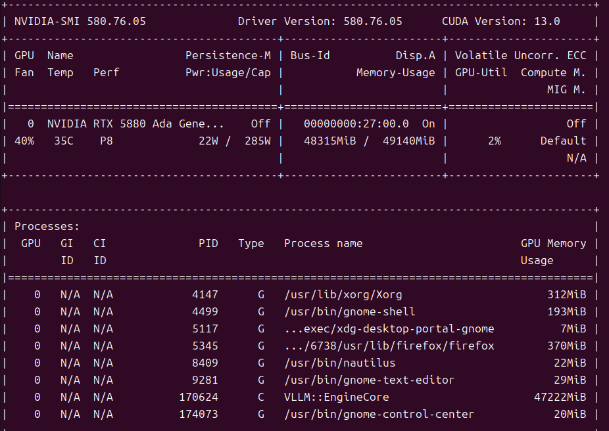The width and height of the screenshot is (609, 431).
Task: Click process ...exec/xdg-desktop-portal-gnome
Action: (389, 329)
